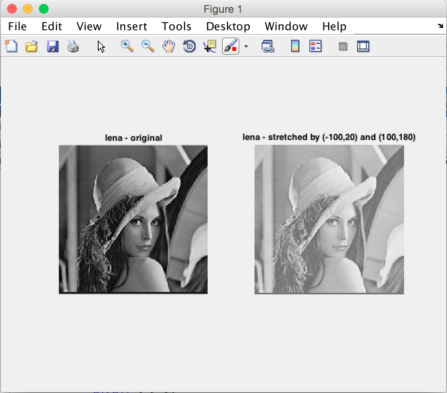Click the stretched lena image
This screenshot has height=393, width=447.
tap(329, 219)
